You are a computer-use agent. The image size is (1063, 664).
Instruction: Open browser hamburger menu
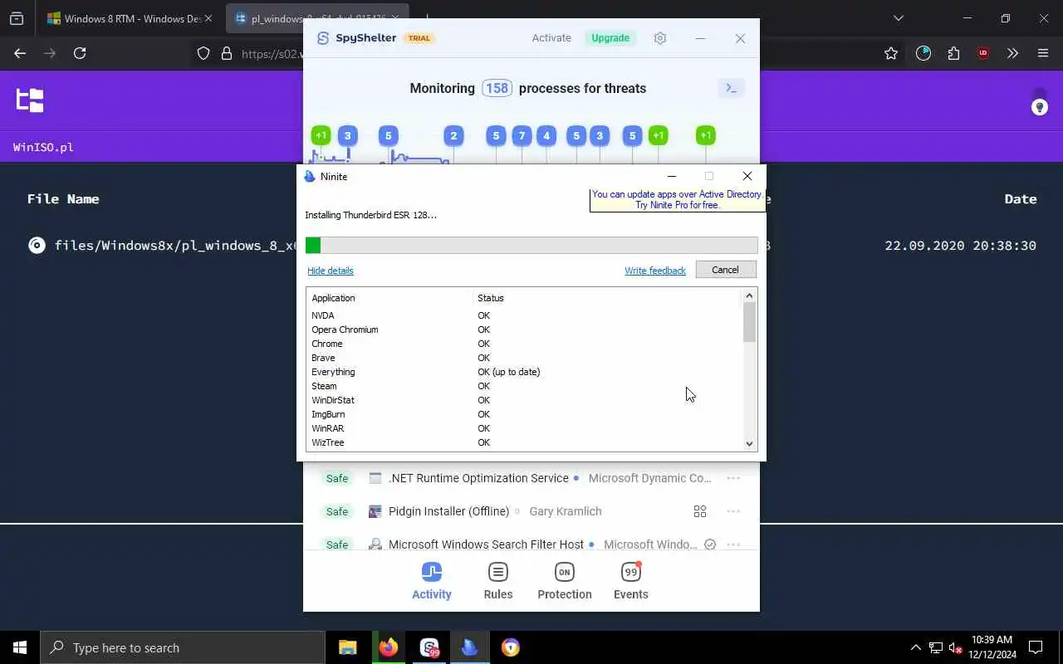pyautogui.click(x=1043, y=53)
